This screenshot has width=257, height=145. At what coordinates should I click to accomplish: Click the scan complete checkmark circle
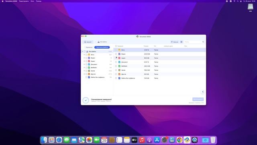[86, 100]
